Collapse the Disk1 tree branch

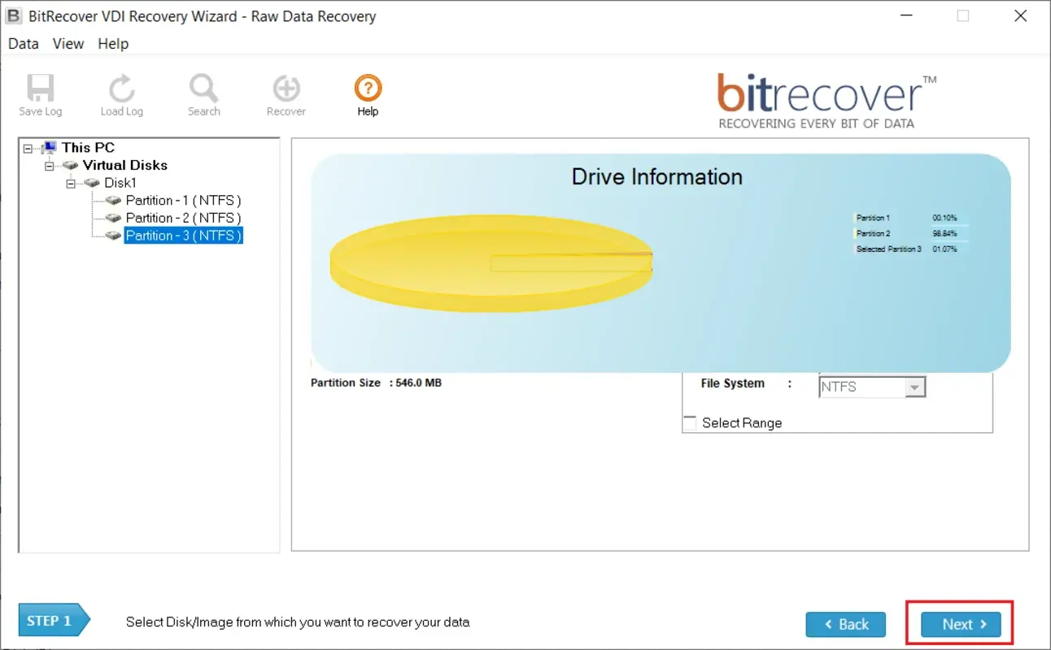tap(72, 183)
